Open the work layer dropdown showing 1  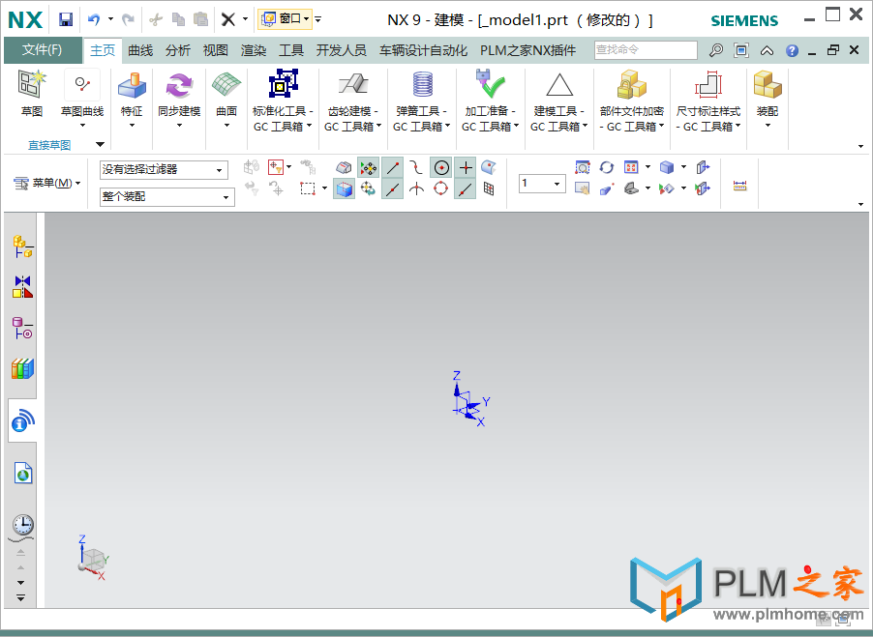click(542, 184)
